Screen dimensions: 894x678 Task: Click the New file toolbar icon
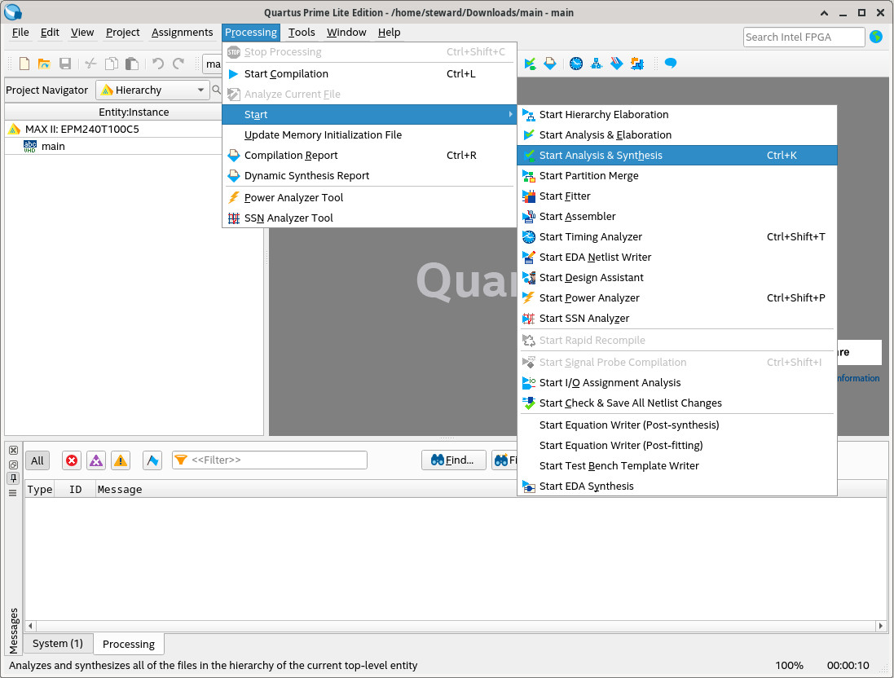(24, 64)
